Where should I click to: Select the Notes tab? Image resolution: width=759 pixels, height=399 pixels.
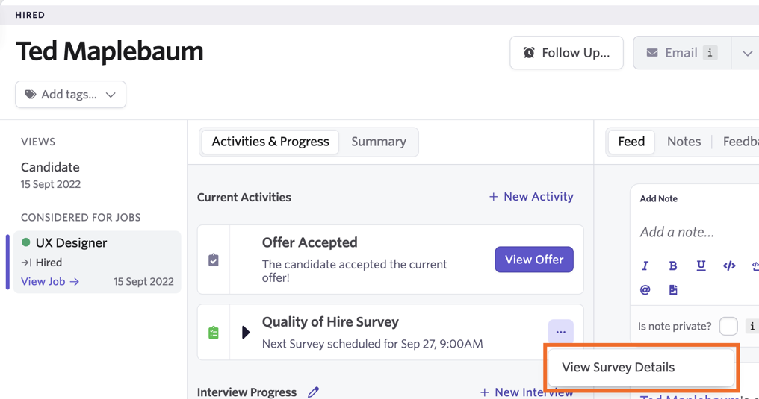(x=684, y=142)
